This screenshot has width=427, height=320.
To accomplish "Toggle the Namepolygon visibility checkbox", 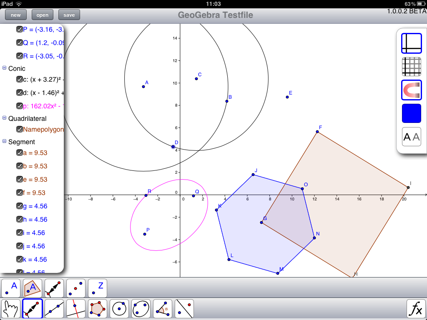I will click(x=19, y=129).
